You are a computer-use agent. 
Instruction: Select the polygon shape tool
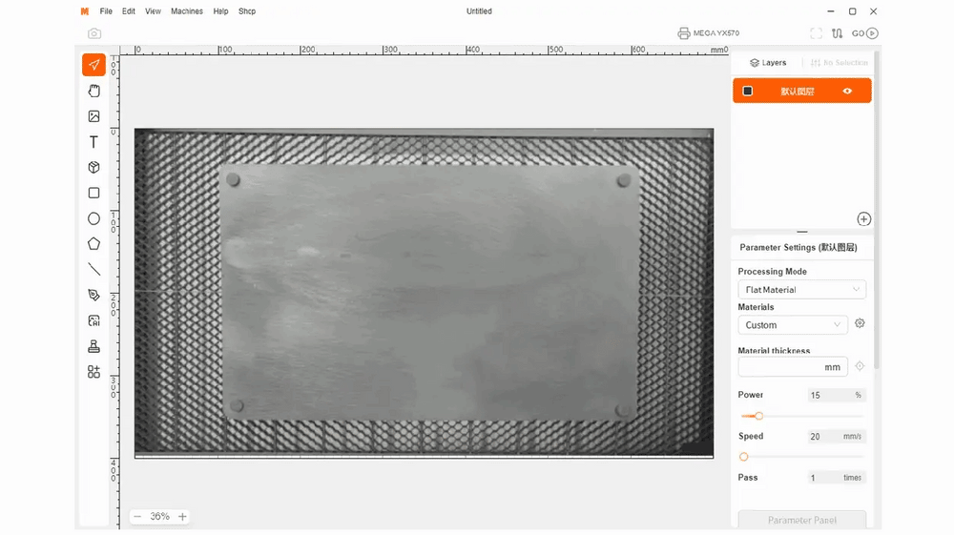coord(93,244)
